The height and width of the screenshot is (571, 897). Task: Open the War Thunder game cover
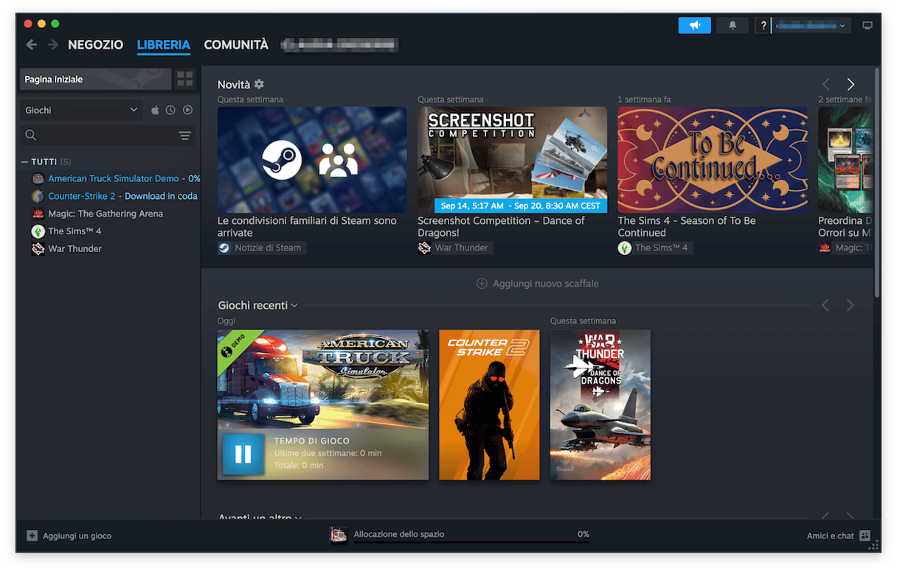tap(600, 404)
